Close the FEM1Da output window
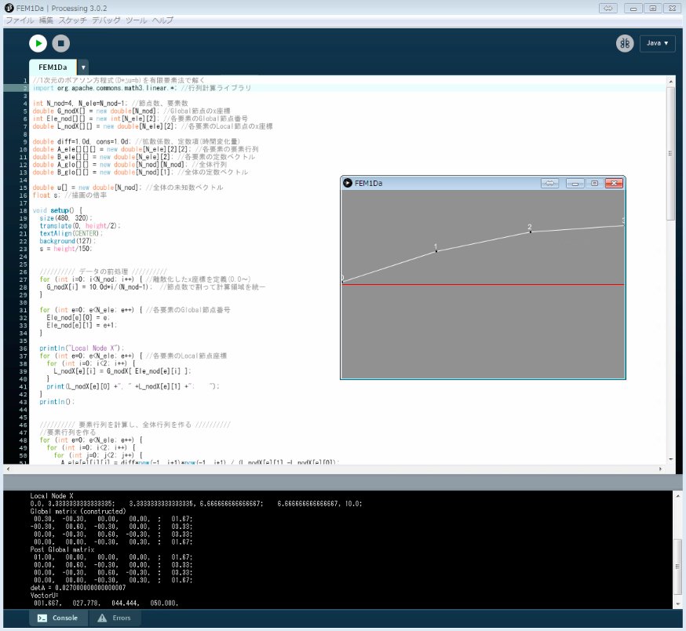Screen dimensions: 686x631 [x=614, y=184]
